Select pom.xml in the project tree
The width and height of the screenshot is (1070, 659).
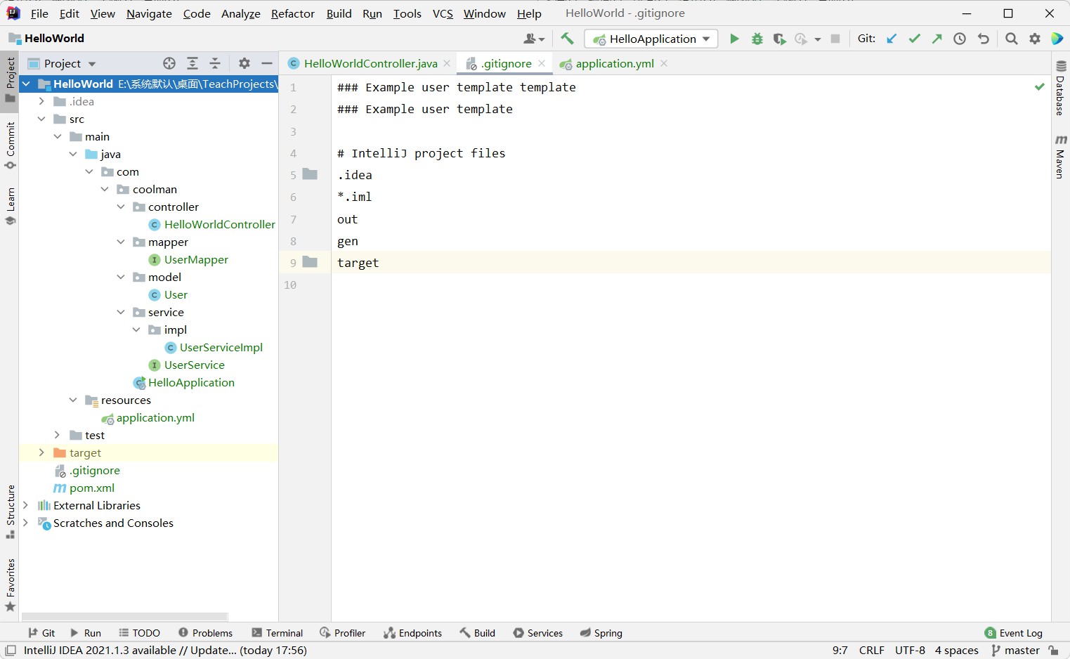click(x=92, y=488)
